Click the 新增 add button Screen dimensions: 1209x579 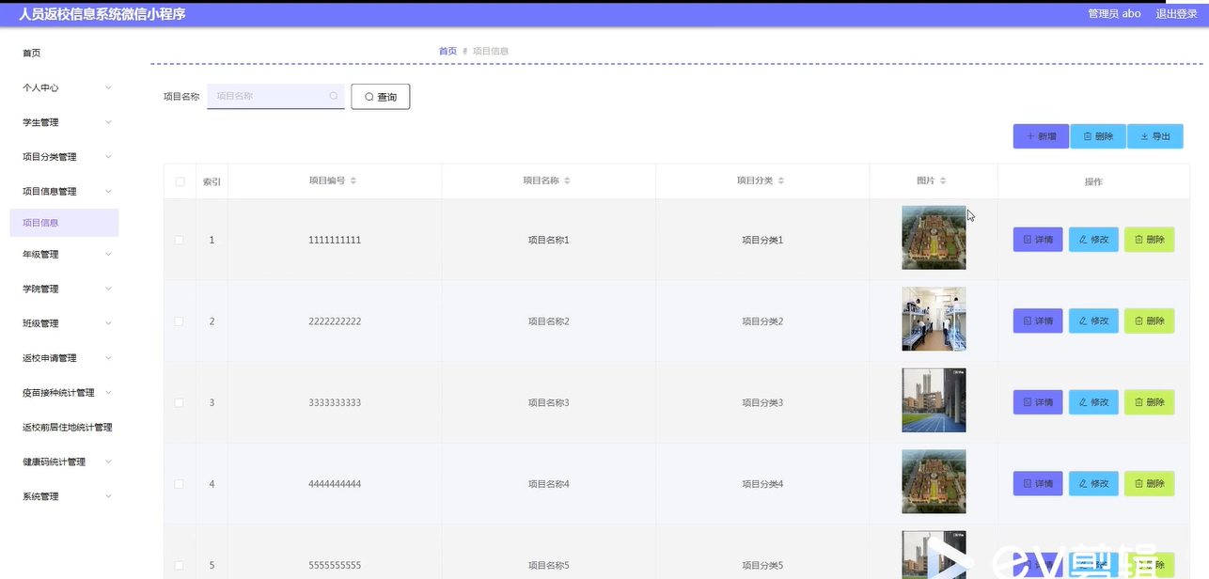pos(1041,136)
